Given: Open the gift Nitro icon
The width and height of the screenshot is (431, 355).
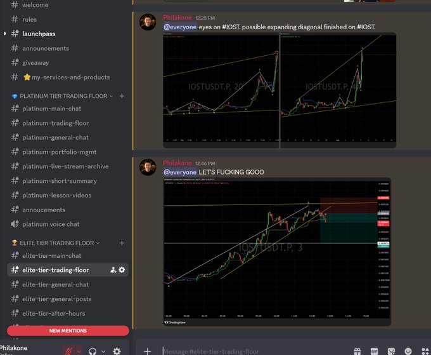Looking at the screenshot, I should (357, 351).
